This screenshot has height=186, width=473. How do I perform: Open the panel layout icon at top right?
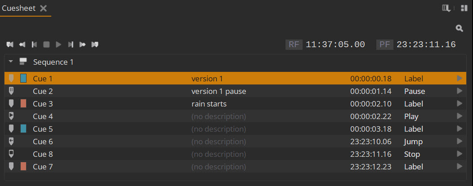pos(464,9)
